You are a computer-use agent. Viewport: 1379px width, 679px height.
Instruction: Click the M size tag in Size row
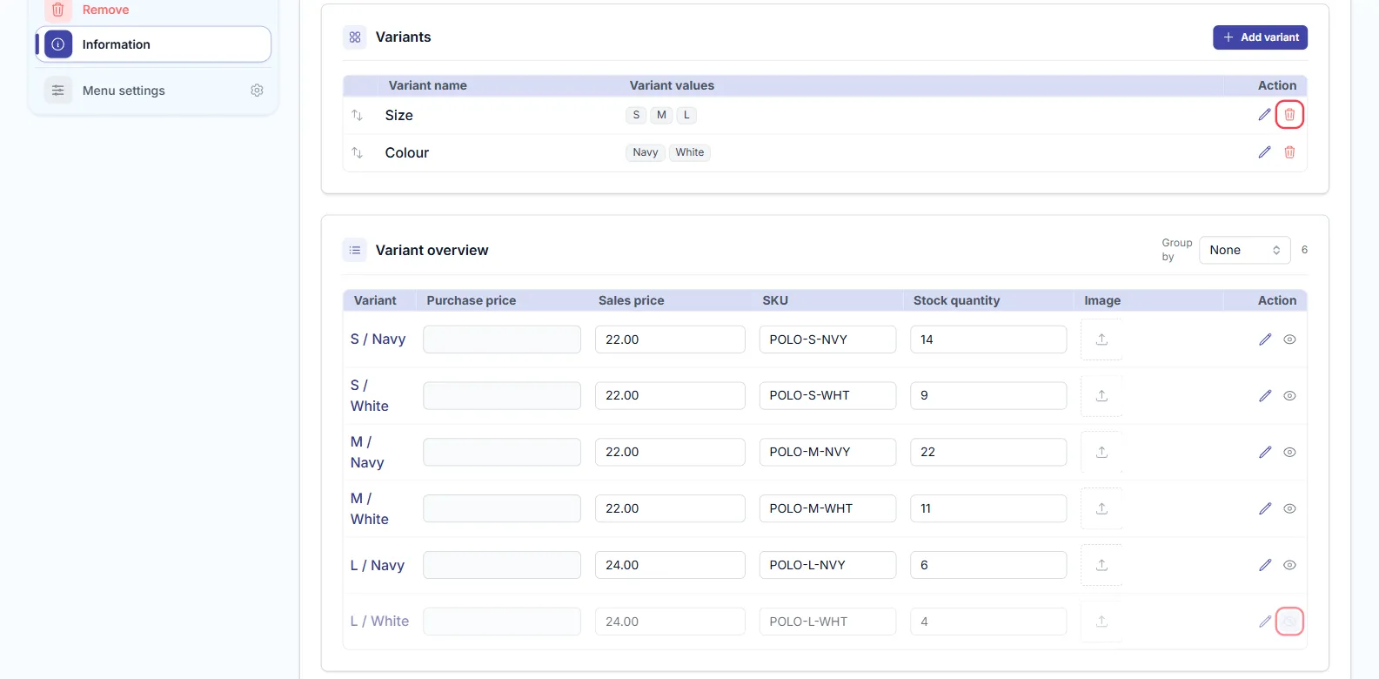(661, 115)
